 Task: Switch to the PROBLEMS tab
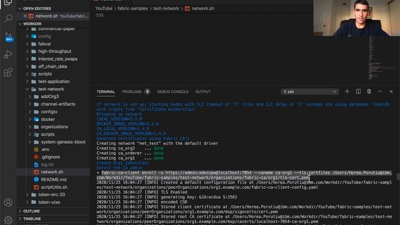point(131,92)
